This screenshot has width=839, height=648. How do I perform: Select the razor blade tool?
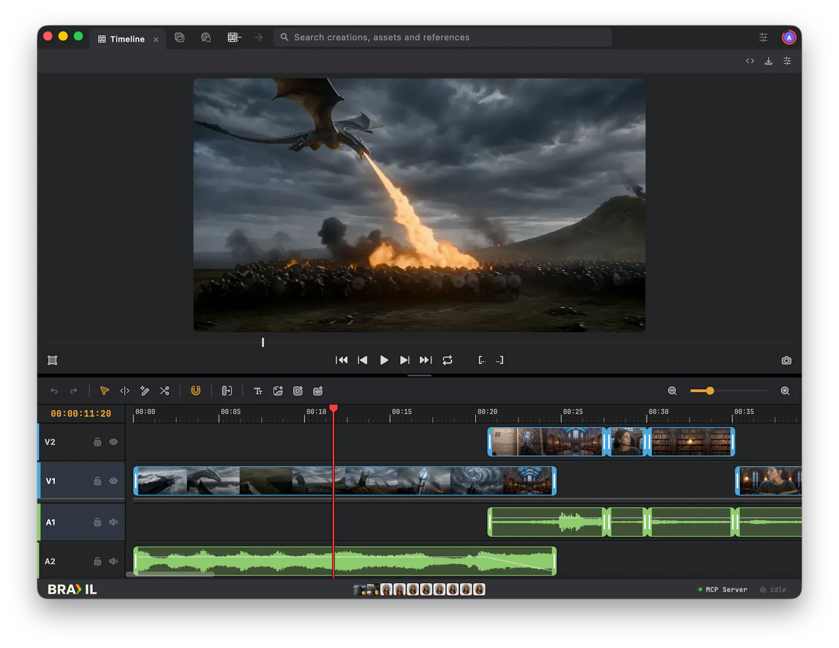click(145, 391)
